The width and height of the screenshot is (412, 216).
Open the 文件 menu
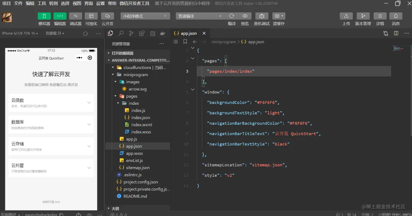coord(18,4)
